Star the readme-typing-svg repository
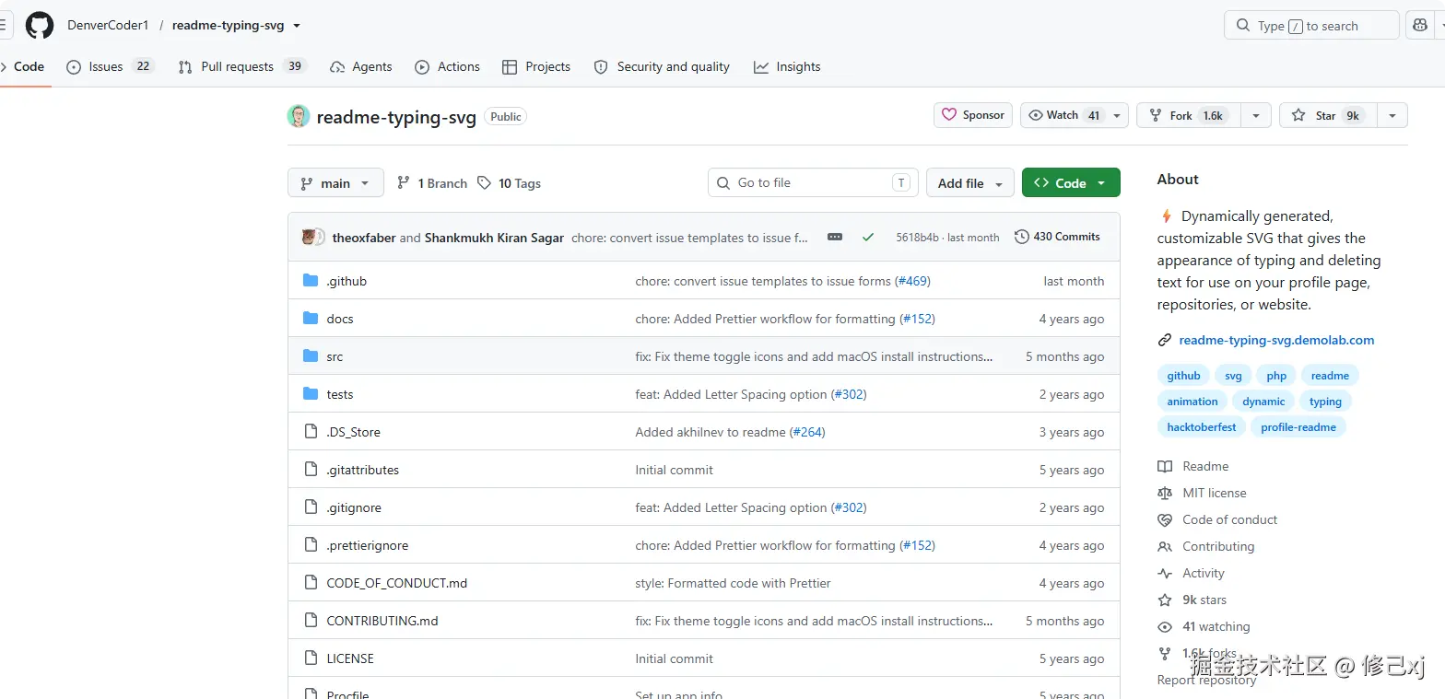The image size is (1445, 699). [x=1328, y=115]
